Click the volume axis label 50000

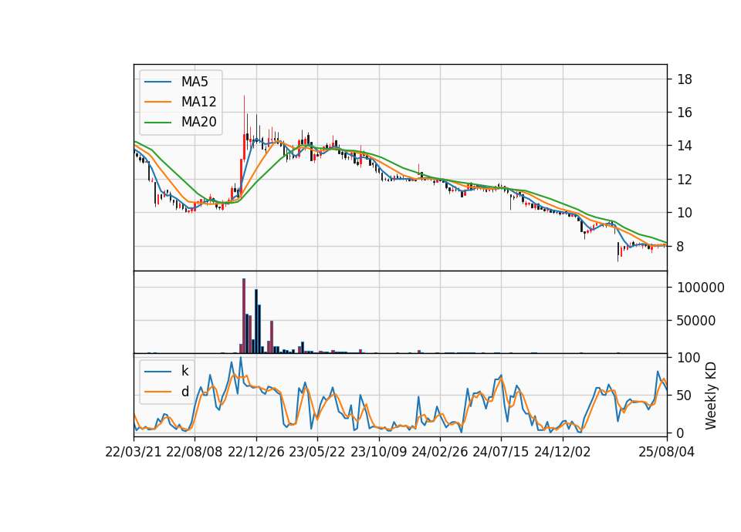[696, 321]
